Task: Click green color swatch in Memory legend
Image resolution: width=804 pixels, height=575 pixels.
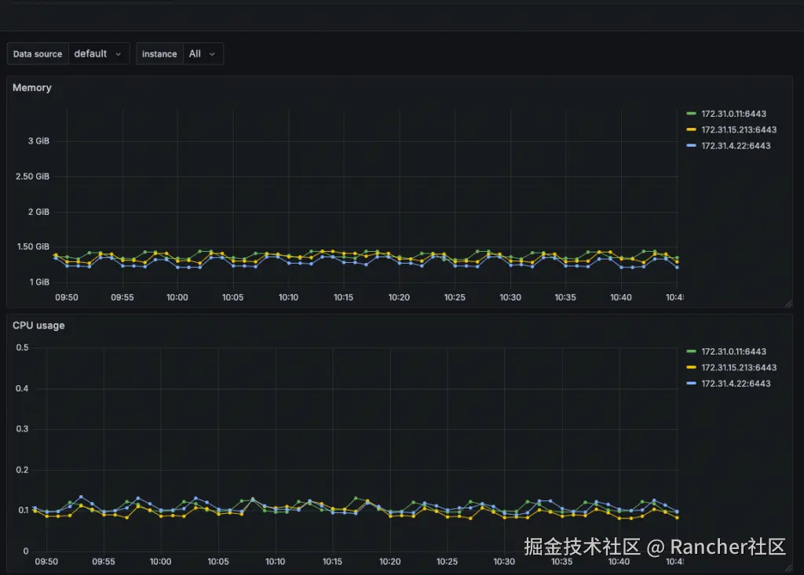Action: (691, 114)
